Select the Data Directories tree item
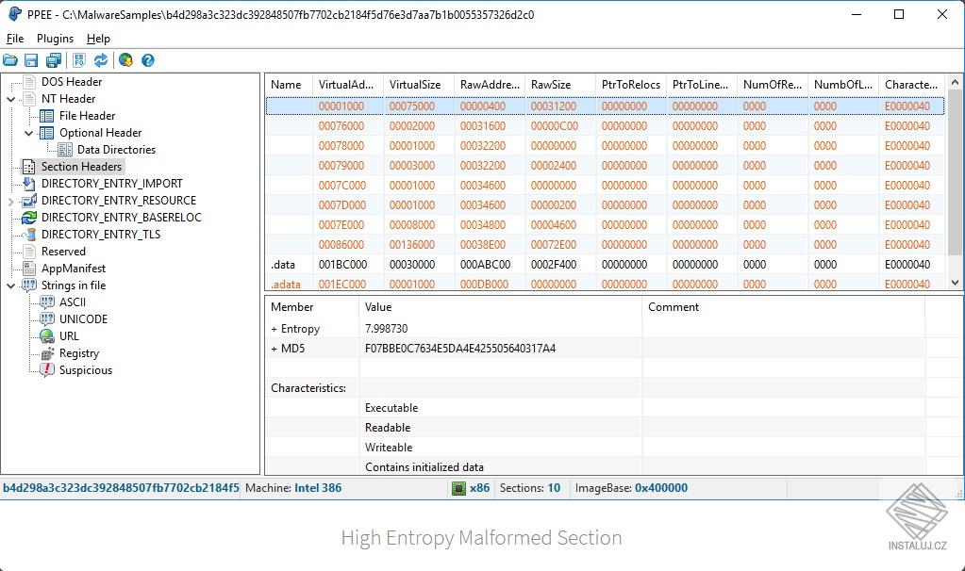 coord(116,150)
